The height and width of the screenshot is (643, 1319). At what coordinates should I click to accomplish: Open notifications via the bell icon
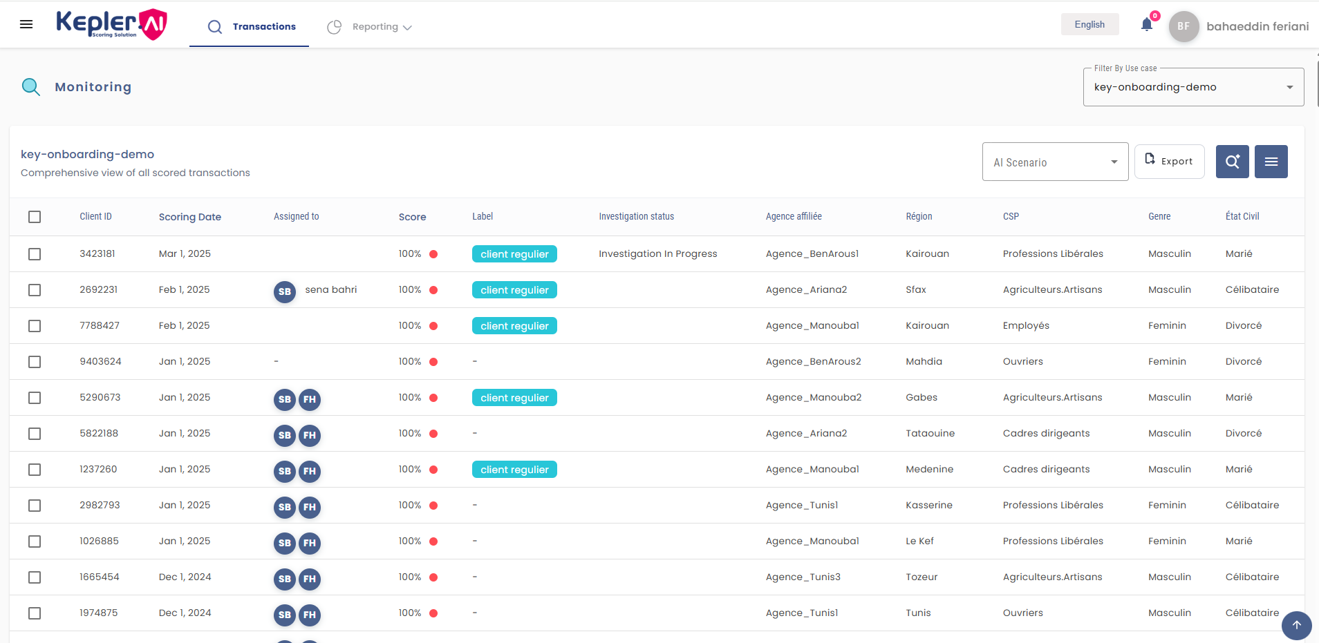(1146, 24)
